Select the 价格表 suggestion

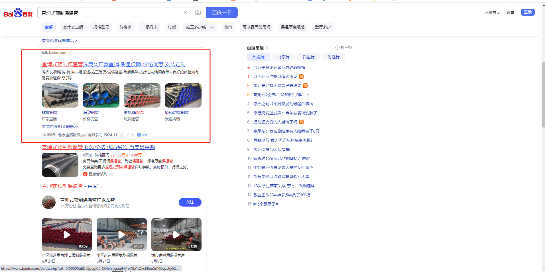(x=125, y=27)
